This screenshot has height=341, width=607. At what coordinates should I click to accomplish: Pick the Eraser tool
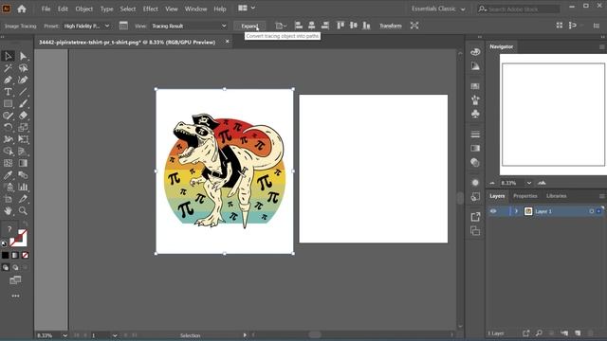[23, 116]
